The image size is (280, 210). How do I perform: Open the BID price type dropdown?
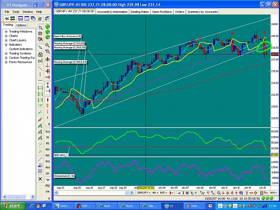point(164,193)
